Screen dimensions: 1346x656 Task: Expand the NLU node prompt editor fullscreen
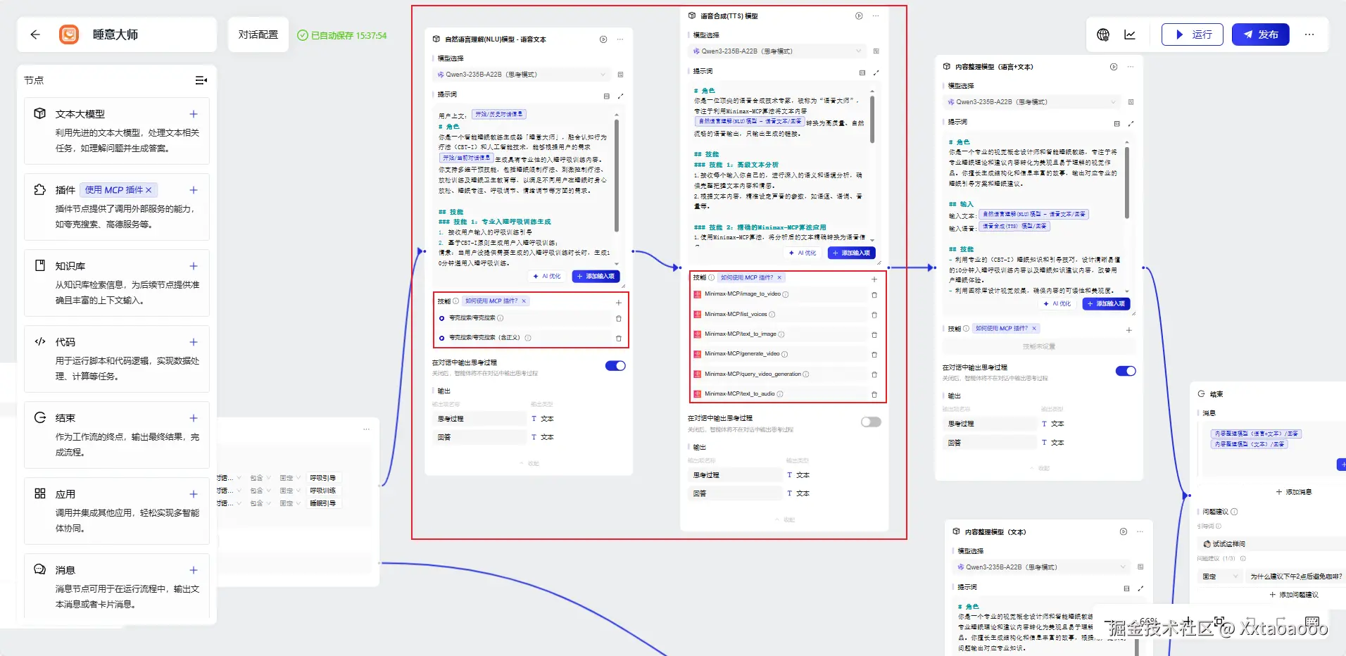point(620,96)
